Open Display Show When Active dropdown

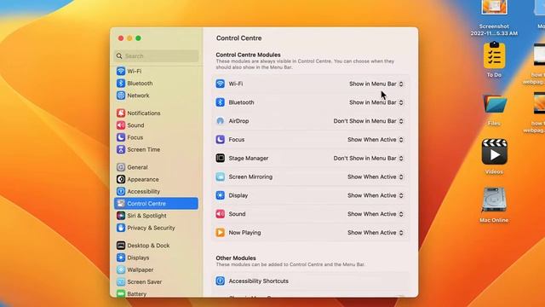[376, 195]
